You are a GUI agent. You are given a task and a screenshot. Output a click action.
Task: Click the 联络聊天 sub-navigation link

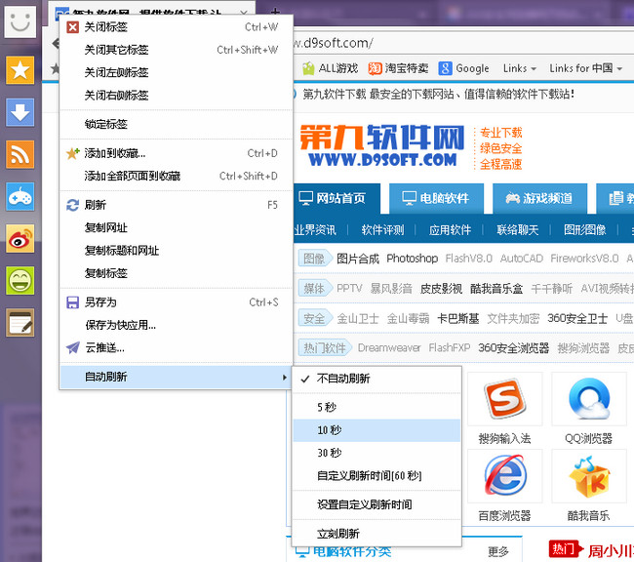(518, 230)
